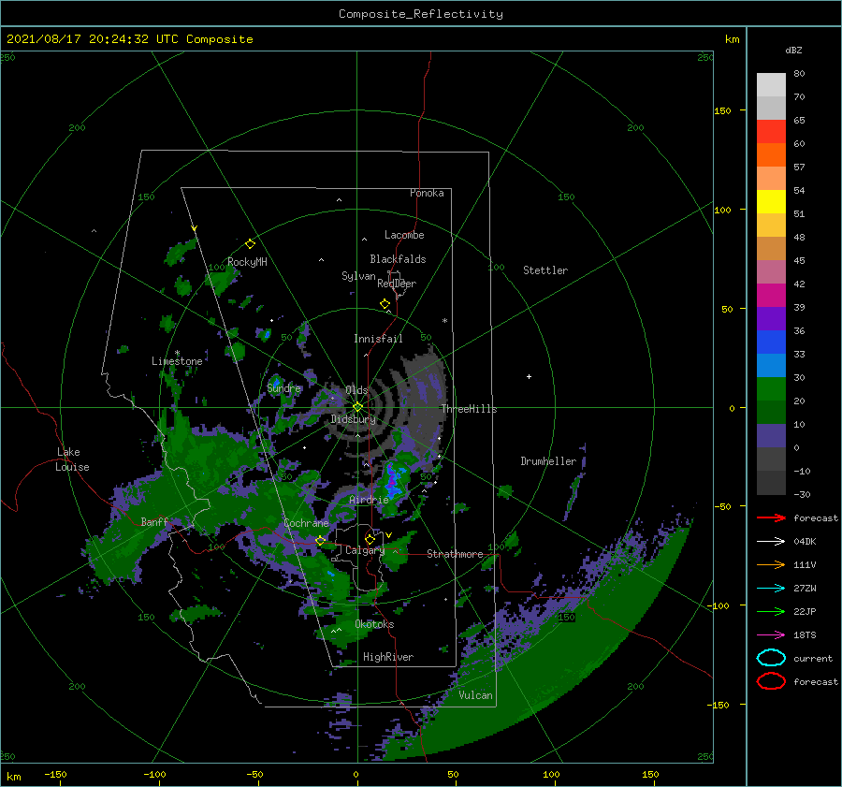Click the HighRiver town label
The image size is (842, 787).
388,657
